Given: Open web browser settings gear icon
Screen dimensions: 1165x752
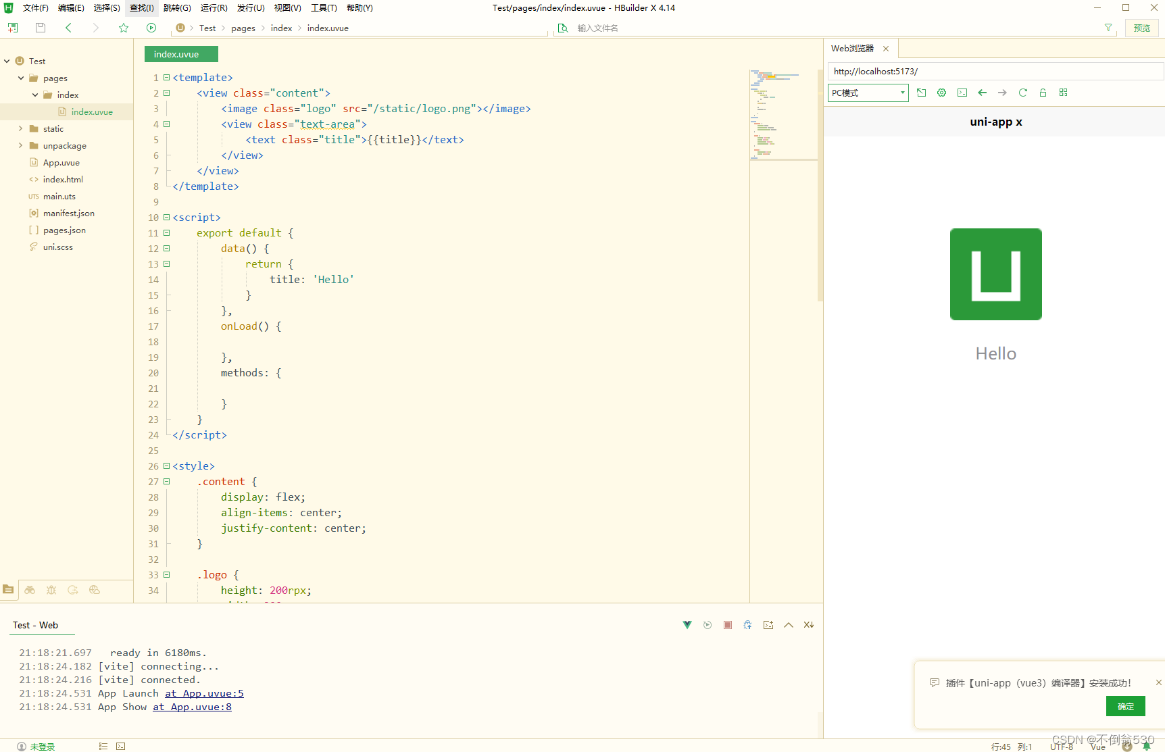Looking at the screenshot, I should coord(942,93).
